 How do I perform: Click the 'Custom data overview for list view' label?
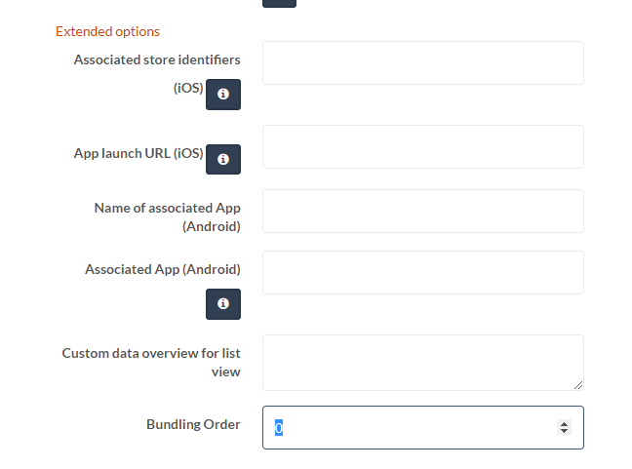tap(151, 362)
